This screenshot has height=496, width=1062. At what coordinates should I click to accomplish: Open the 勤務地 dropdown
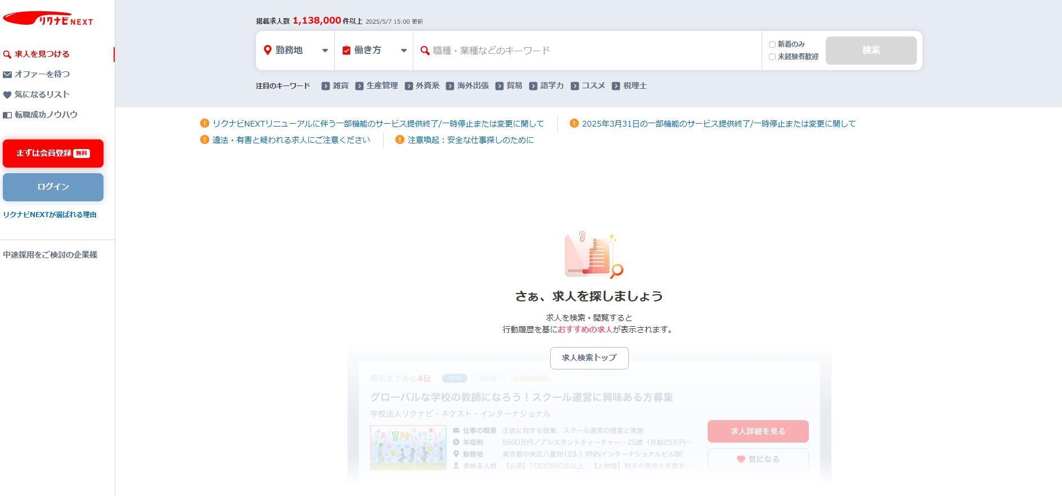tap(295, 51)
